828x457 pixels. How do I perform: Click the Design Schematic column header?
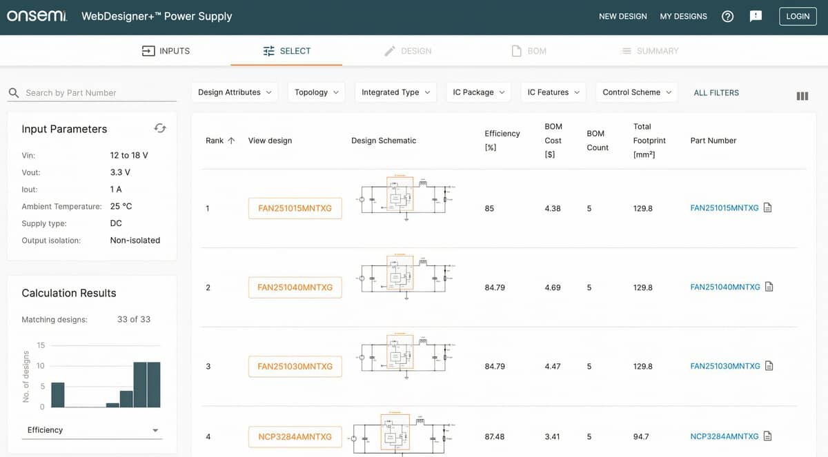click(384, 141)
